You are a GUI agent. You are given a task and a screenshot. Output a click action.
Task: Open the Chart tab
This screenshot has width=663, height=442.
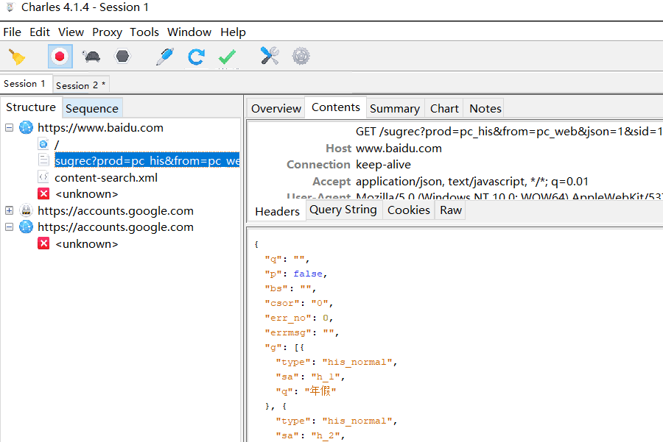pyautogui.click(x=444, y=109)
